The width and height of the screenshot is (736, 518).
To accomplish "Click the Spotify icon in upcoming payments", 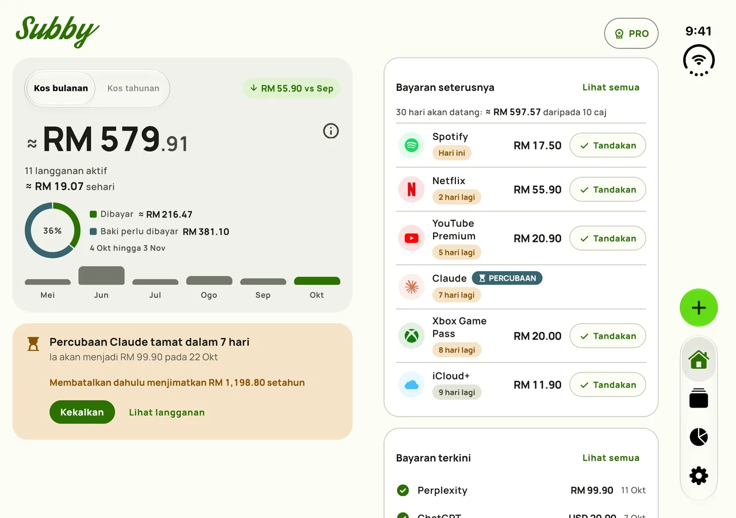I will [411, 146].
